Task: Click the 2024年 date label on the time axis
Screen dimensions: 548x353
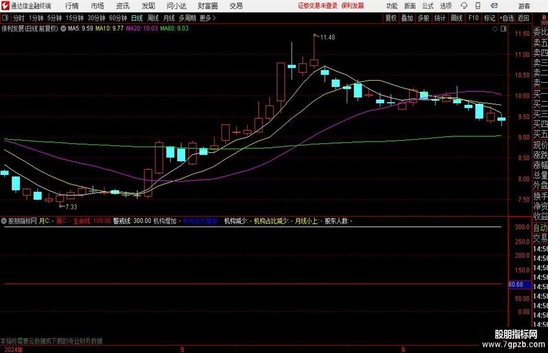Action: pos(14,350)
